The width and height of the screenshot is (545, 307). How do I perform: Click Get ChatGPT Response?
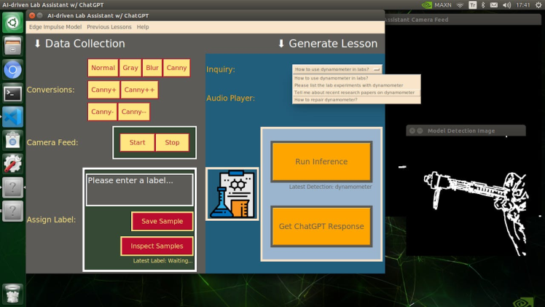pos(321,226)
